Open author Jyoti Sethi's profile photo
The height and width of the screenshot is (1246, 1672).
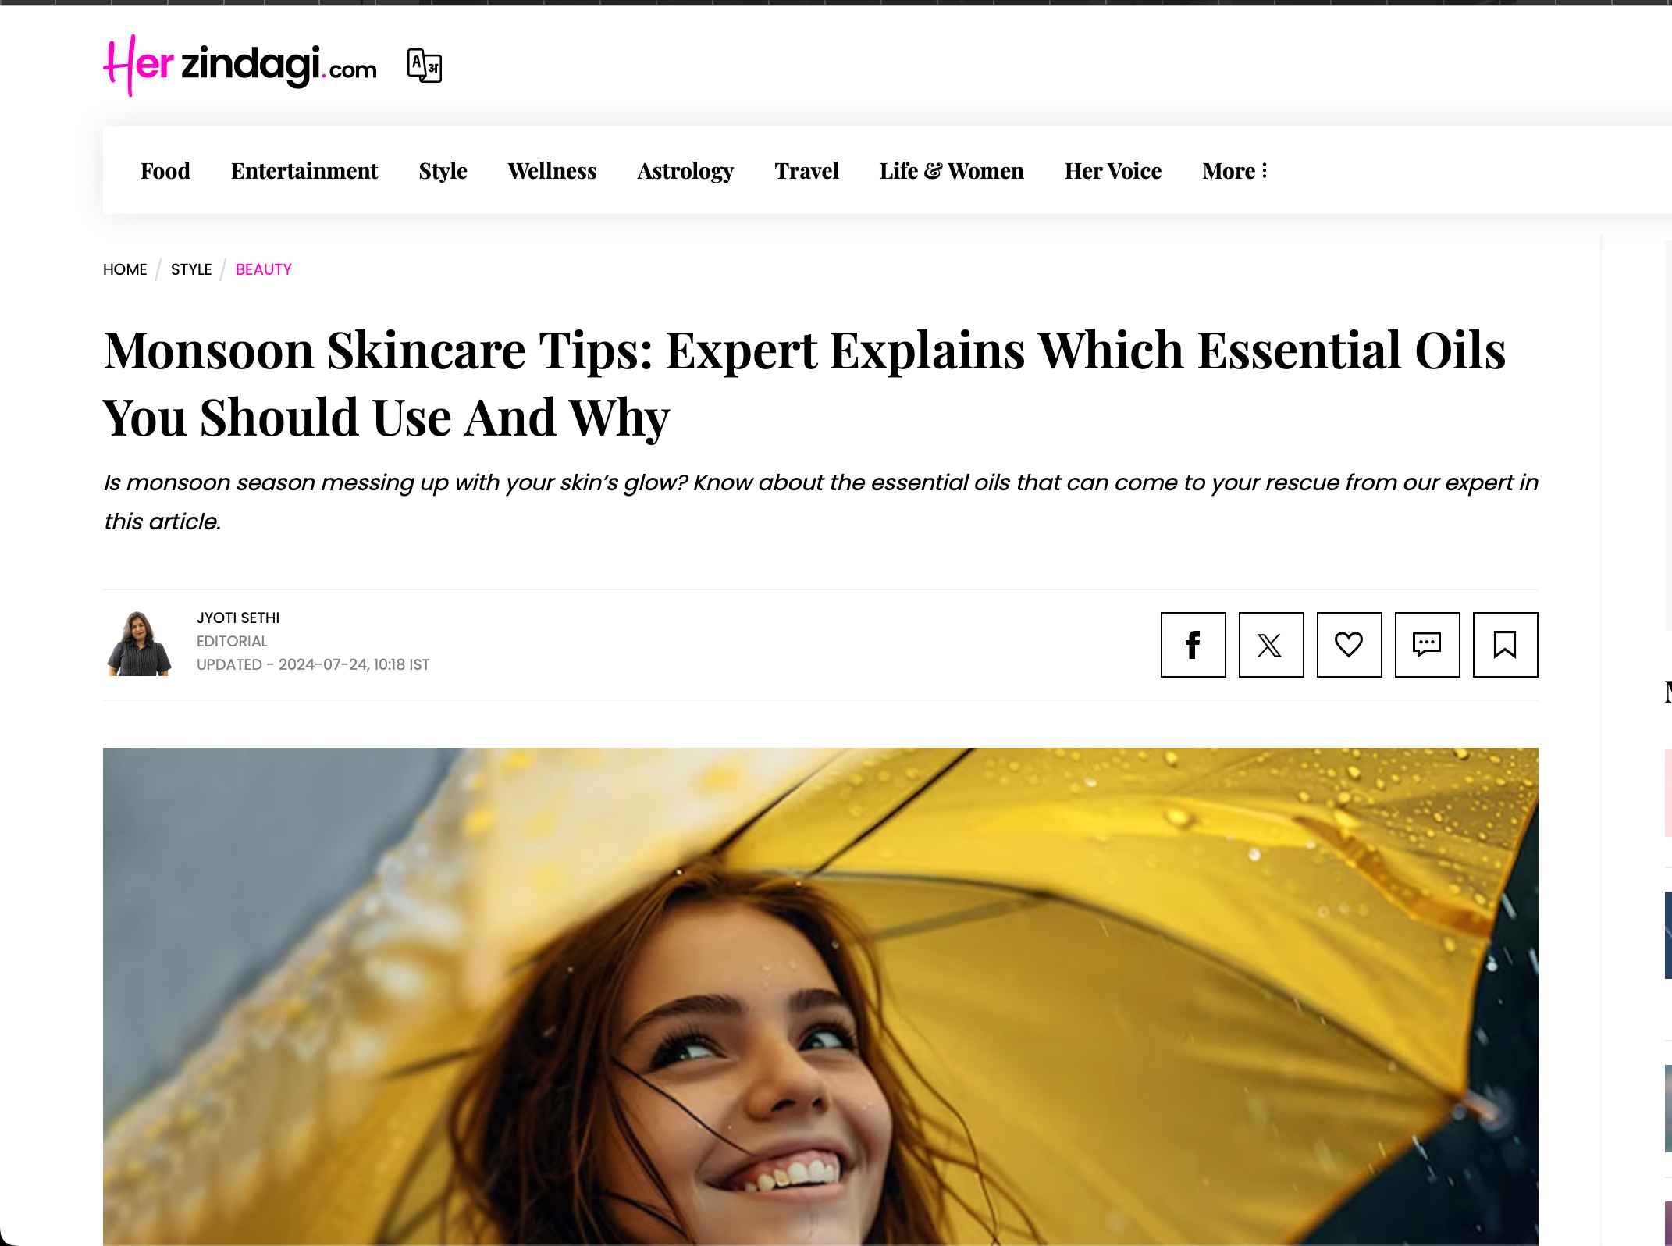tap(139, 644)
